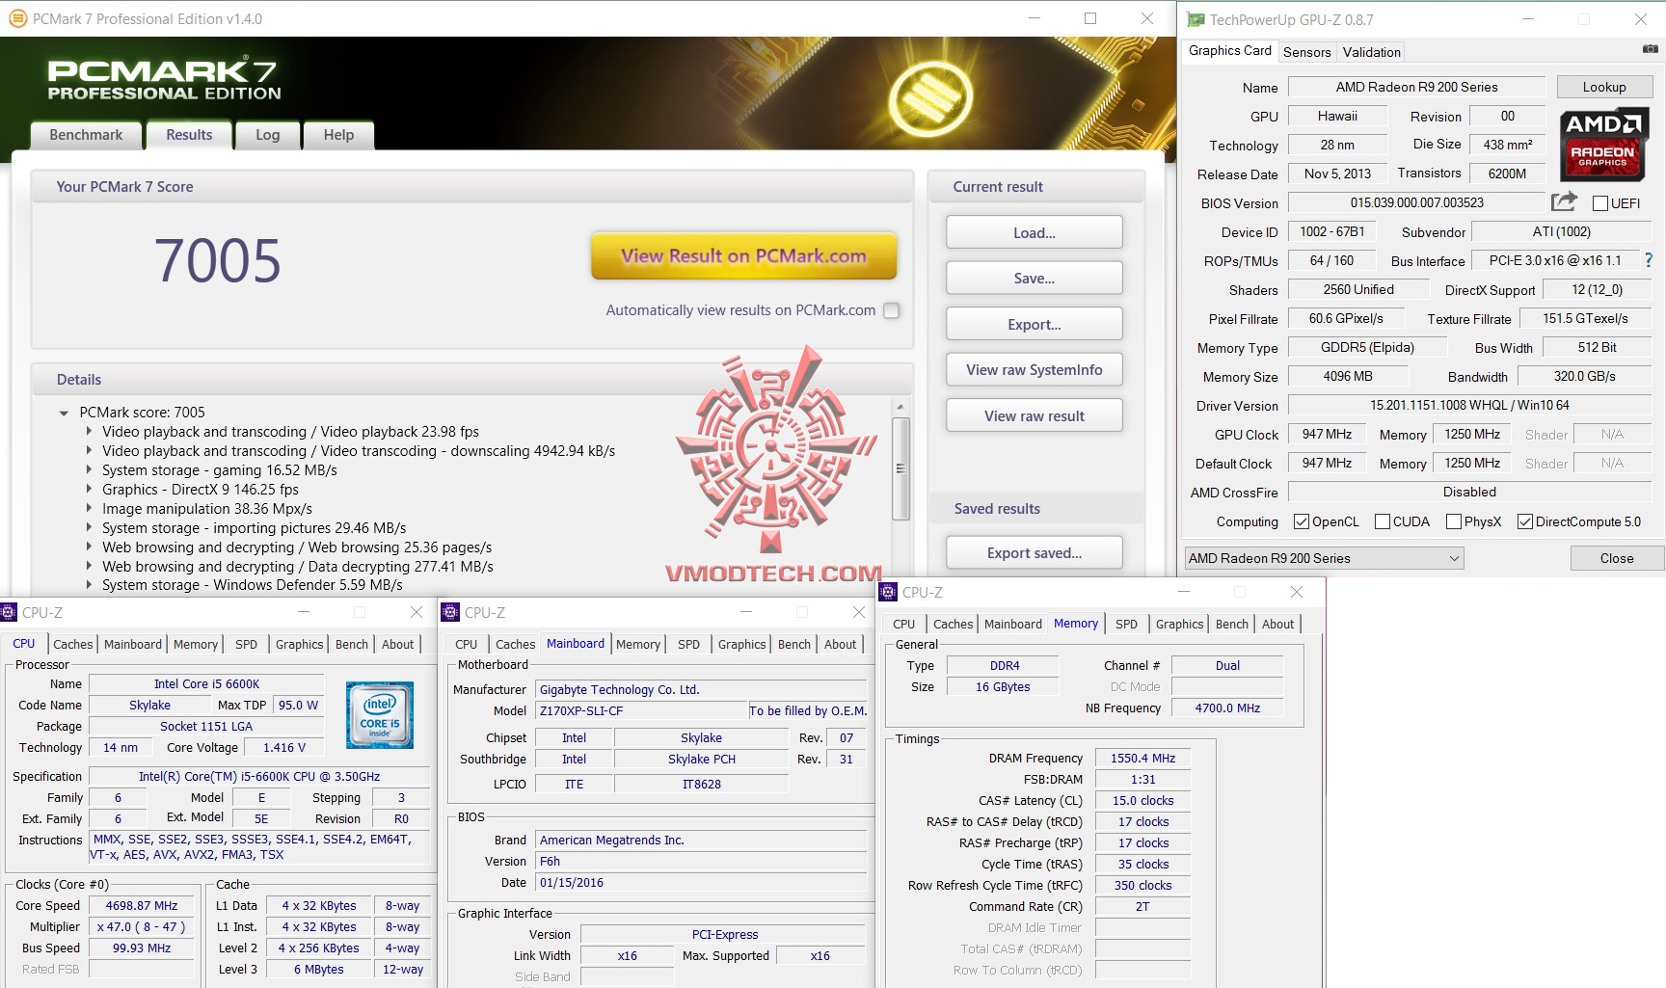1666x988 pixels.
Task: Select the PCMark Results tab
Action: (189, 135)
